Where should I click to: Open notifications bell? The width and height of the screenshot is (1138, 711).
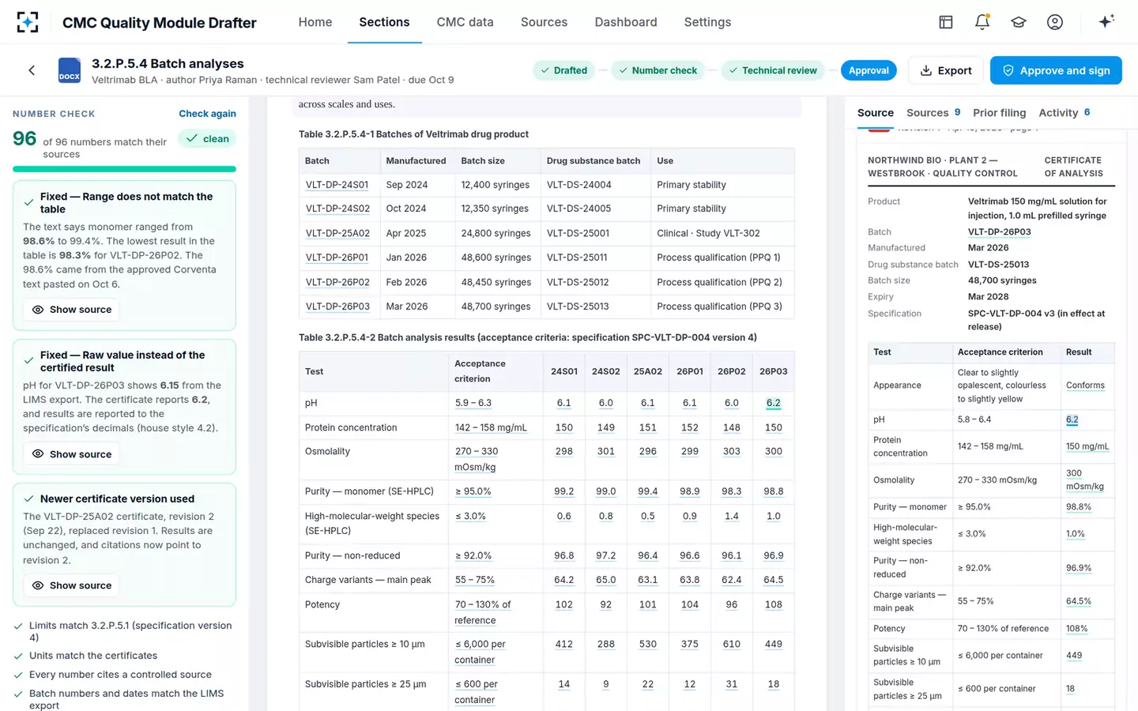(982, 22)
